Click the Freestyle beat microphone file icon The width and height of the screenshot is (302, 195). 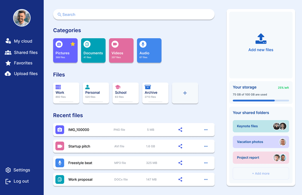pos(60,163)
